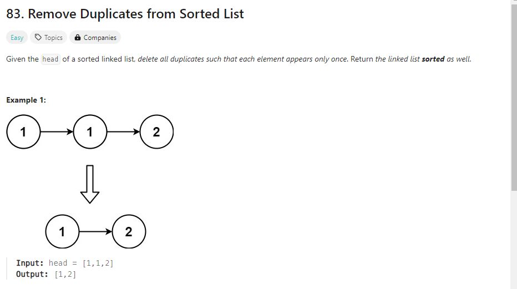Open the Topics tag pill
Image resolution: width=517 pixels, height=289 pixels.
48,37
